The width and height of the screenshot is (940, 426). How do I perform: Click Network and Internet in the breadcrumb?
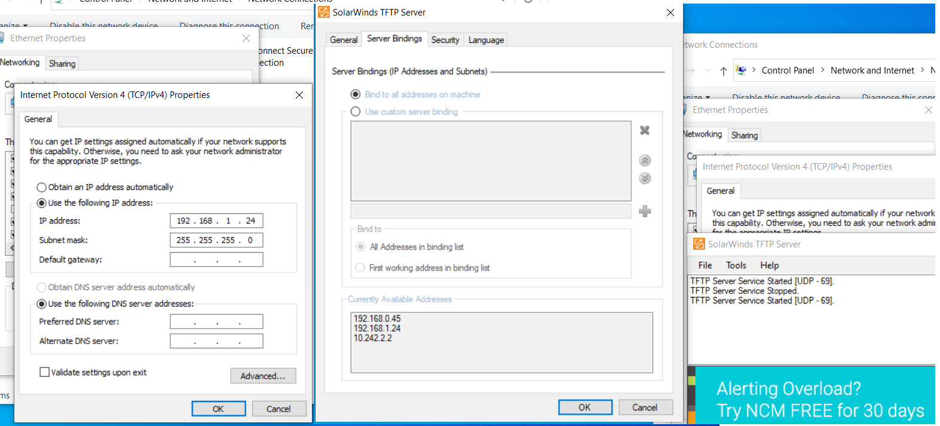point(872,71)
